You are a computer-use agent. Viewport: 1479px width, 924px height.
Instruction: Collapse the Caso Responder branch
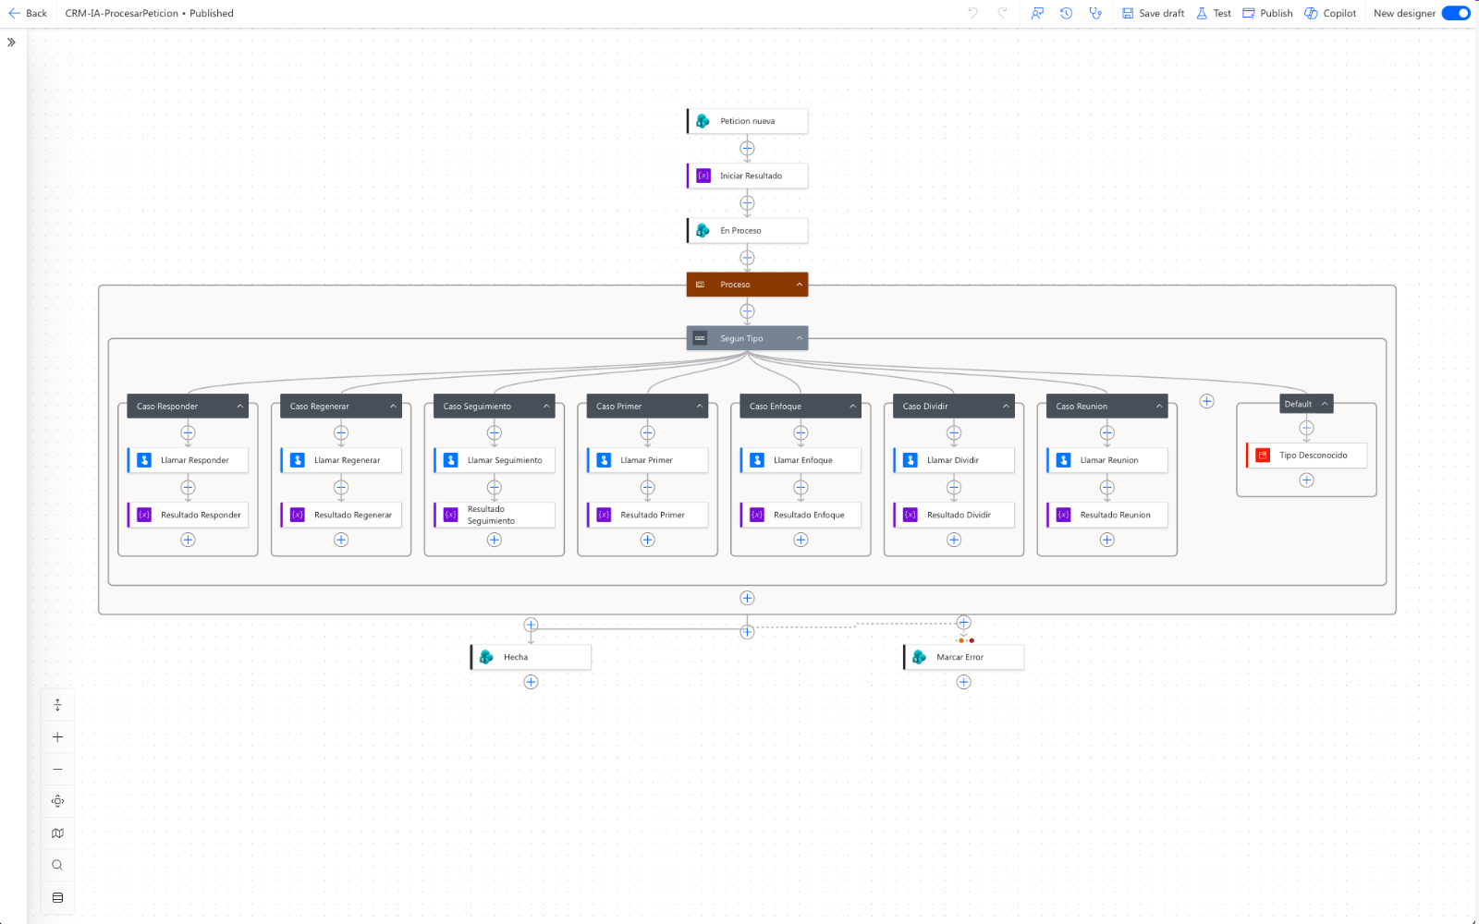click(x=239, y=407)
